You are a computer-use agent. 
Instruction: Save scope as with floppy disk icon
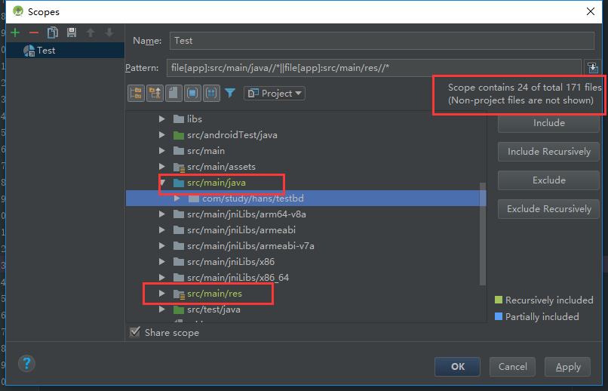[72, 32]
